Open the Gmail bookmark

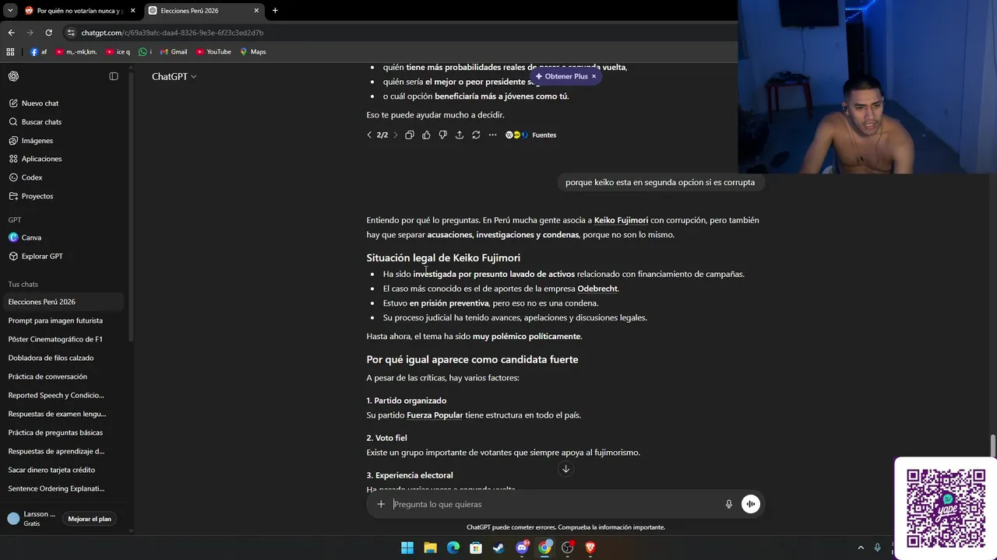(x=174, y=52)
